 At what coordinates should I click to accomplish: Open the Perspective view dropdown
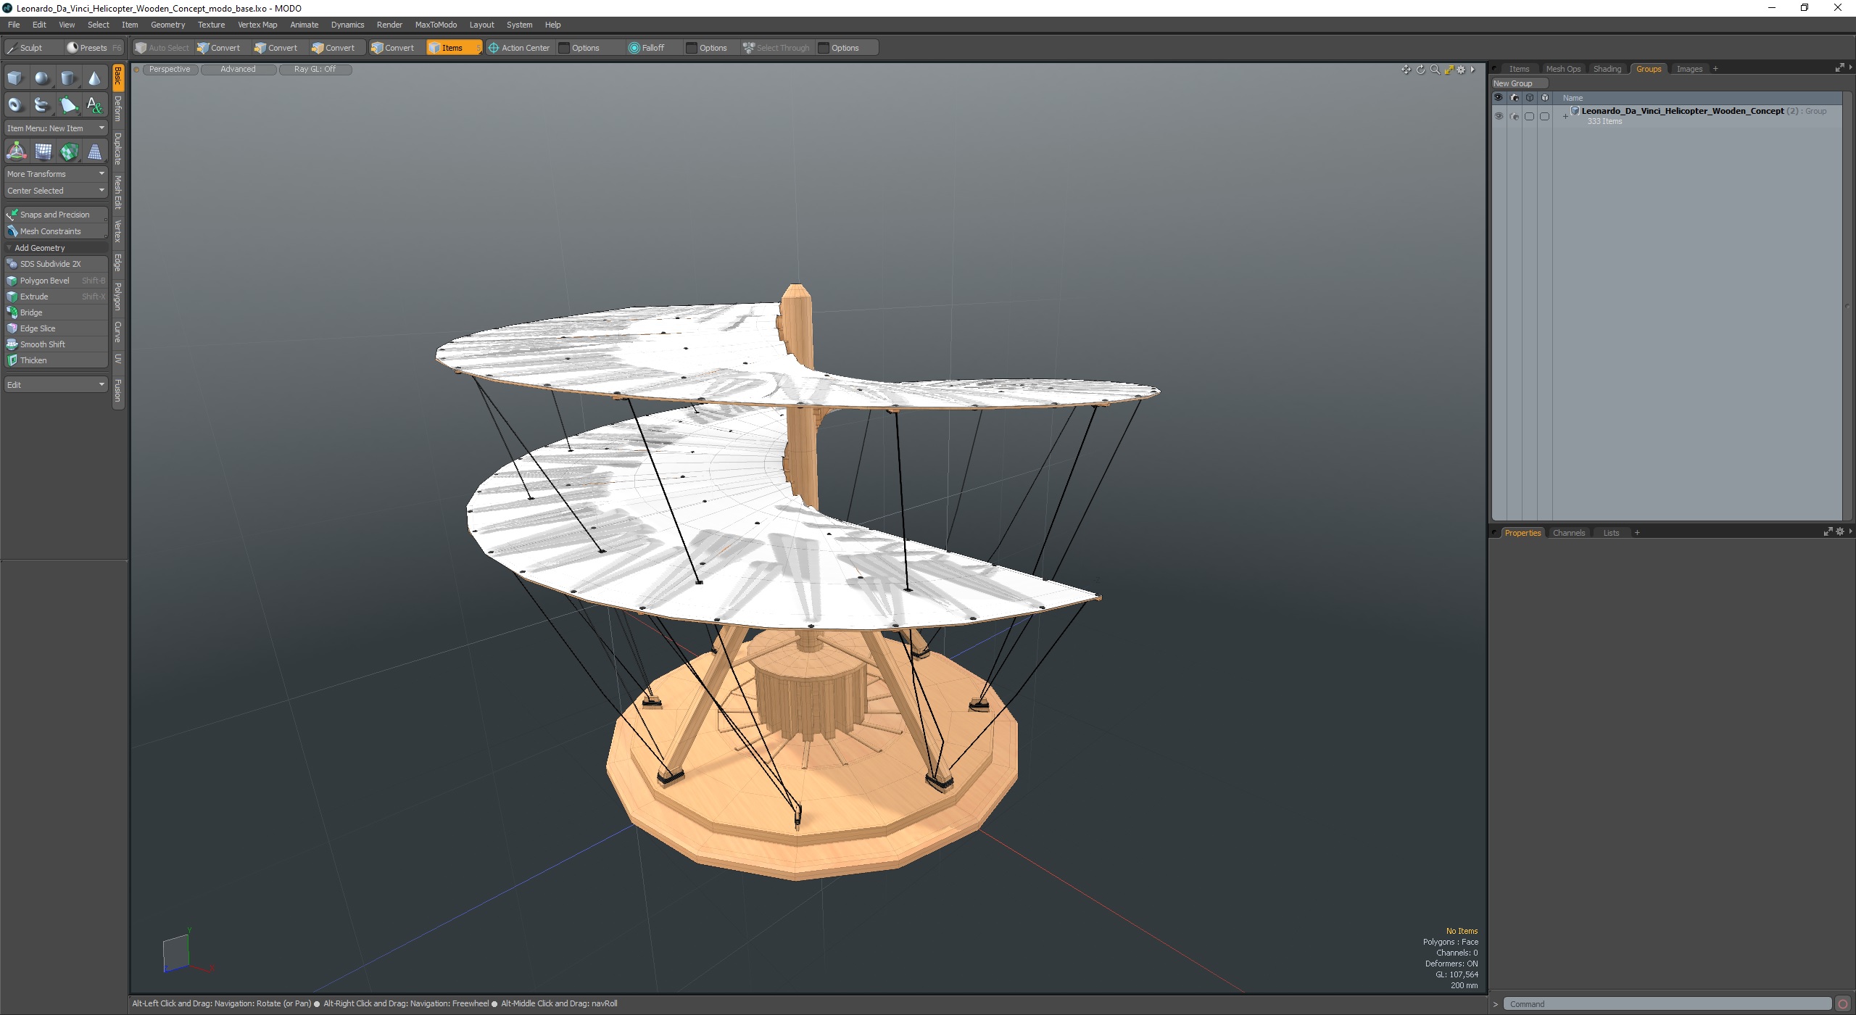(170, 70)
